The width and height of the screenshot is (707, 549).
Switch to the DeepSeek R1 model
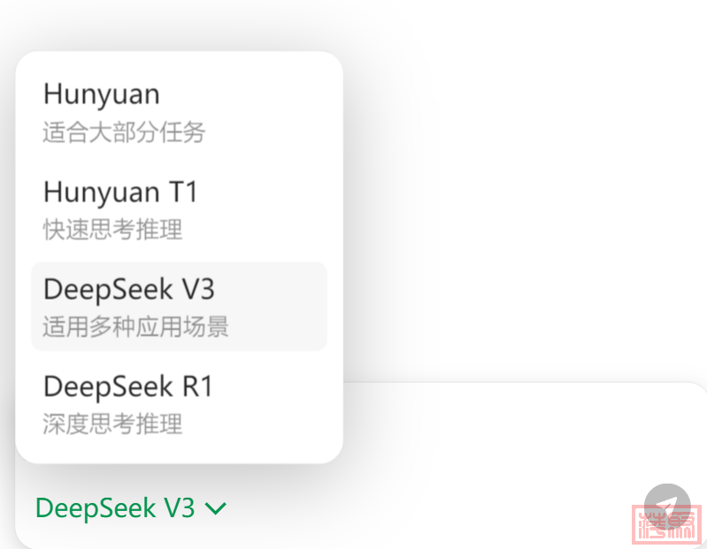coord(179,404)
